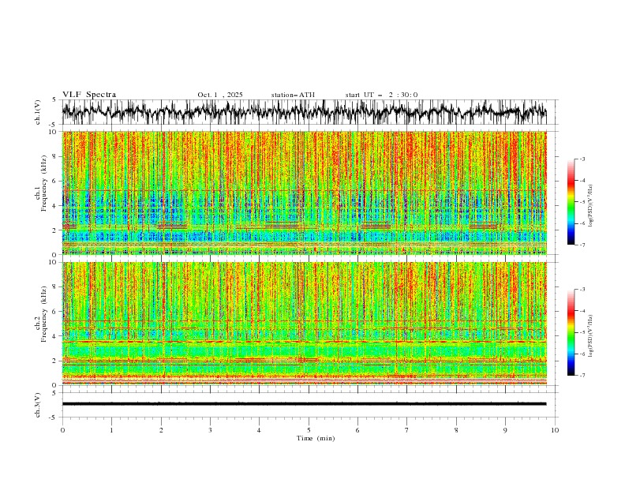Click time axis tick label "2"
The height and width of the screenshot is (483, 625).
pos(161,430)
